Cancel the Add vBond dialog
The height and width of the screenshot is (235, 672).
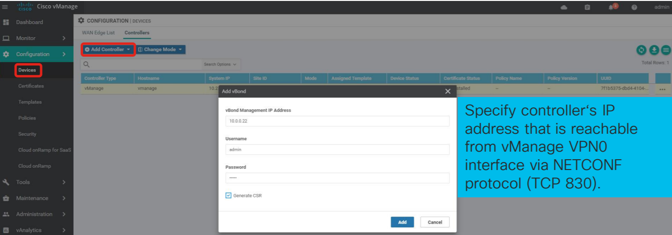[x=434, y=222]
